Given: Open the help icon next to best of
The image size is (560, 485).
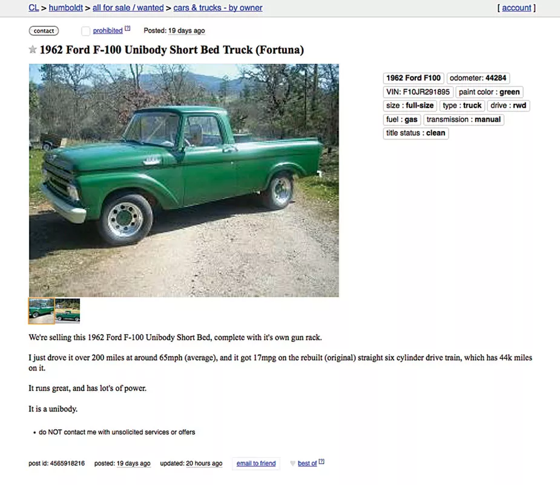Looking at the screenshot, I should (x=321, y=461).
